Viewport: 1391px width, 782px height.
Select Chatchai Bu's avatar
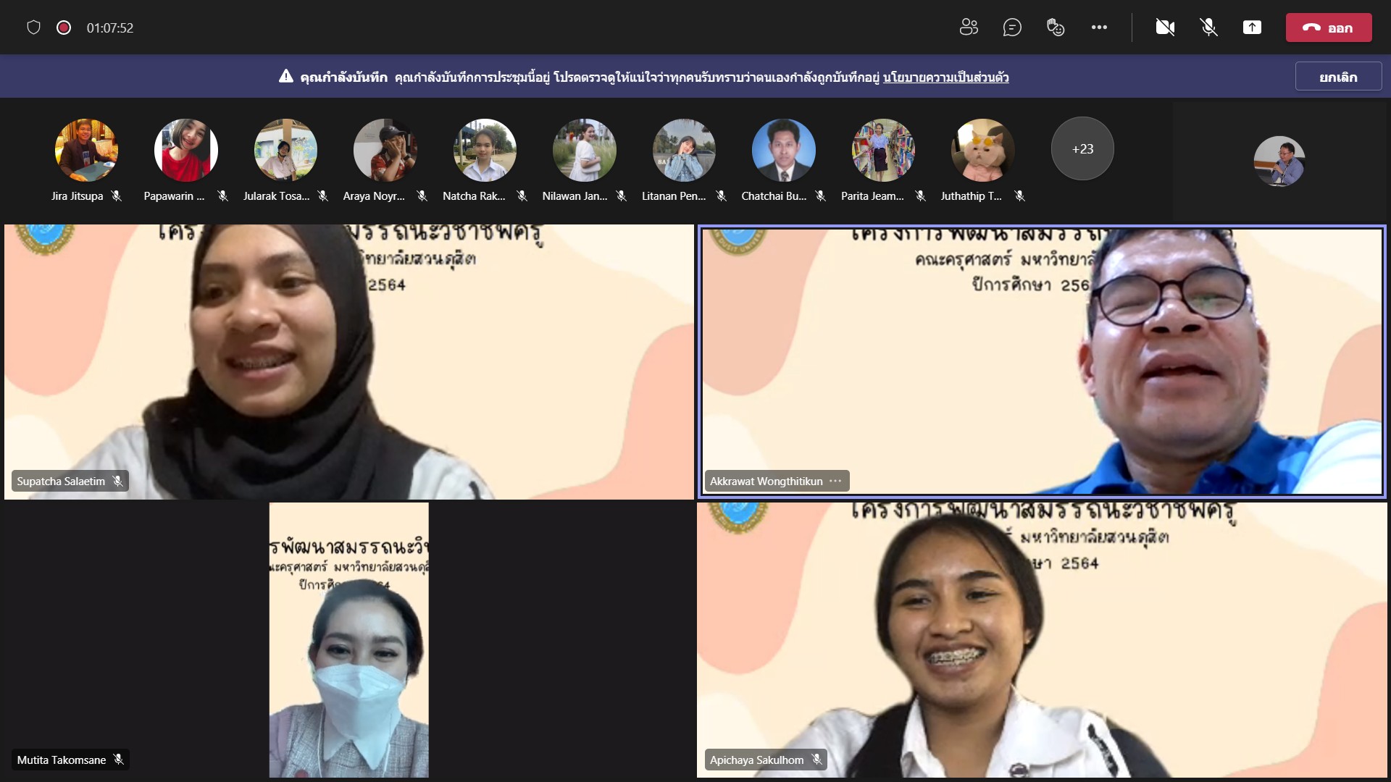point(783,150)
